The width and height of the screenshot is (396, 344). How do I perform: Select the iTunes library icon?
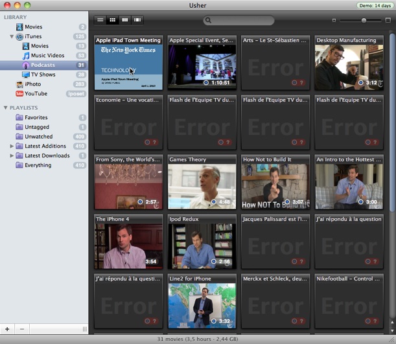coord(19,36)
